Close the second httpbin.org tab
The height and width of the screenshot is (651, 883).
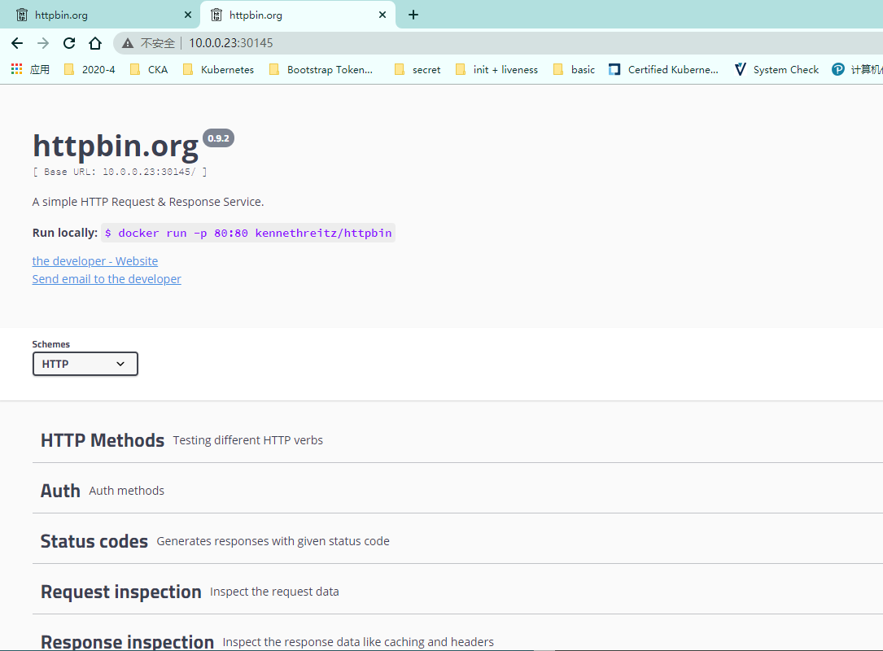point(382,15)
